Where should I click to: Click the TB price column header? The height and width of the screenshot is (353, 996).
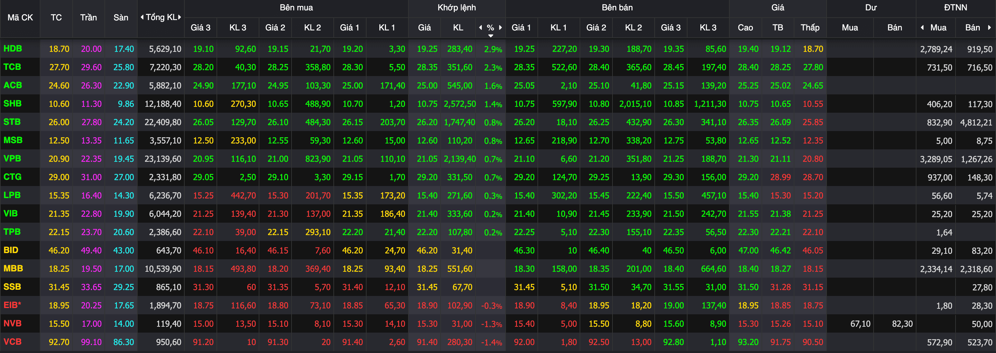click(777, 27)
